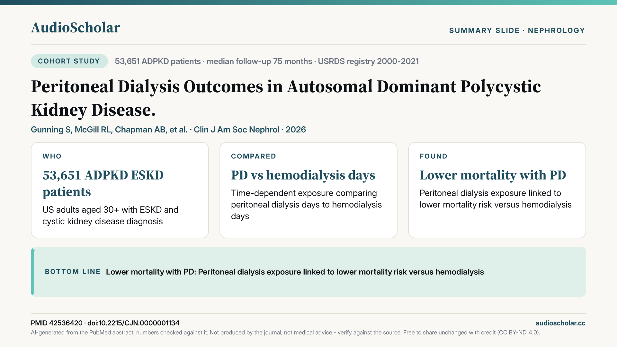The height and width of the screenshot is (347, 617).
Task: Click FOUND card text 'Peritoneal dialysis exposure linked to'
Action: 496,199
